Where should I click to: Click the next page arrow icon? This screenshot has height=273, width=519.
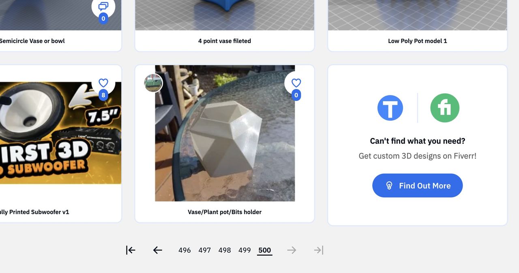[x=292, y=250]
